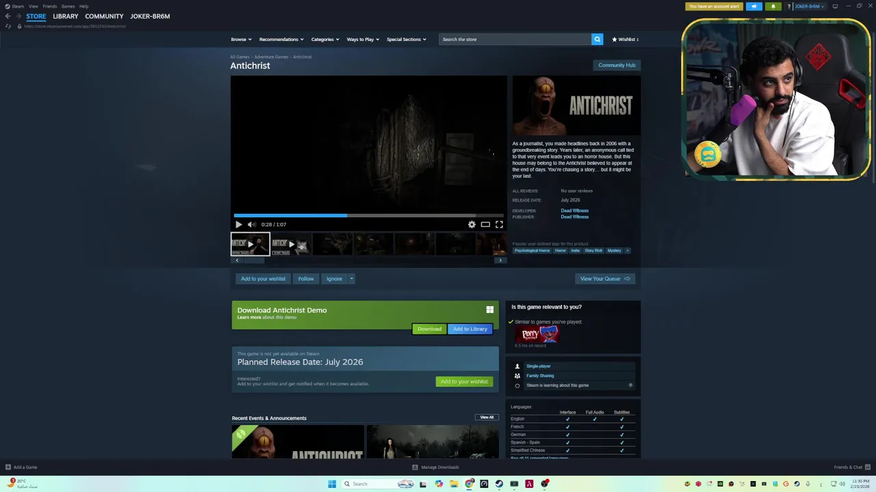Open the Poppy Playtime similar game thumbnail
Image resolution: width=876 pixels, height=492 pixels.
click(x=537, y=333)
